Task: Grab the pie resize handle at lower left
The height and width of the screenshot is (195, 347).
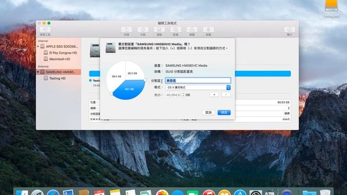Action: (111, 94)
